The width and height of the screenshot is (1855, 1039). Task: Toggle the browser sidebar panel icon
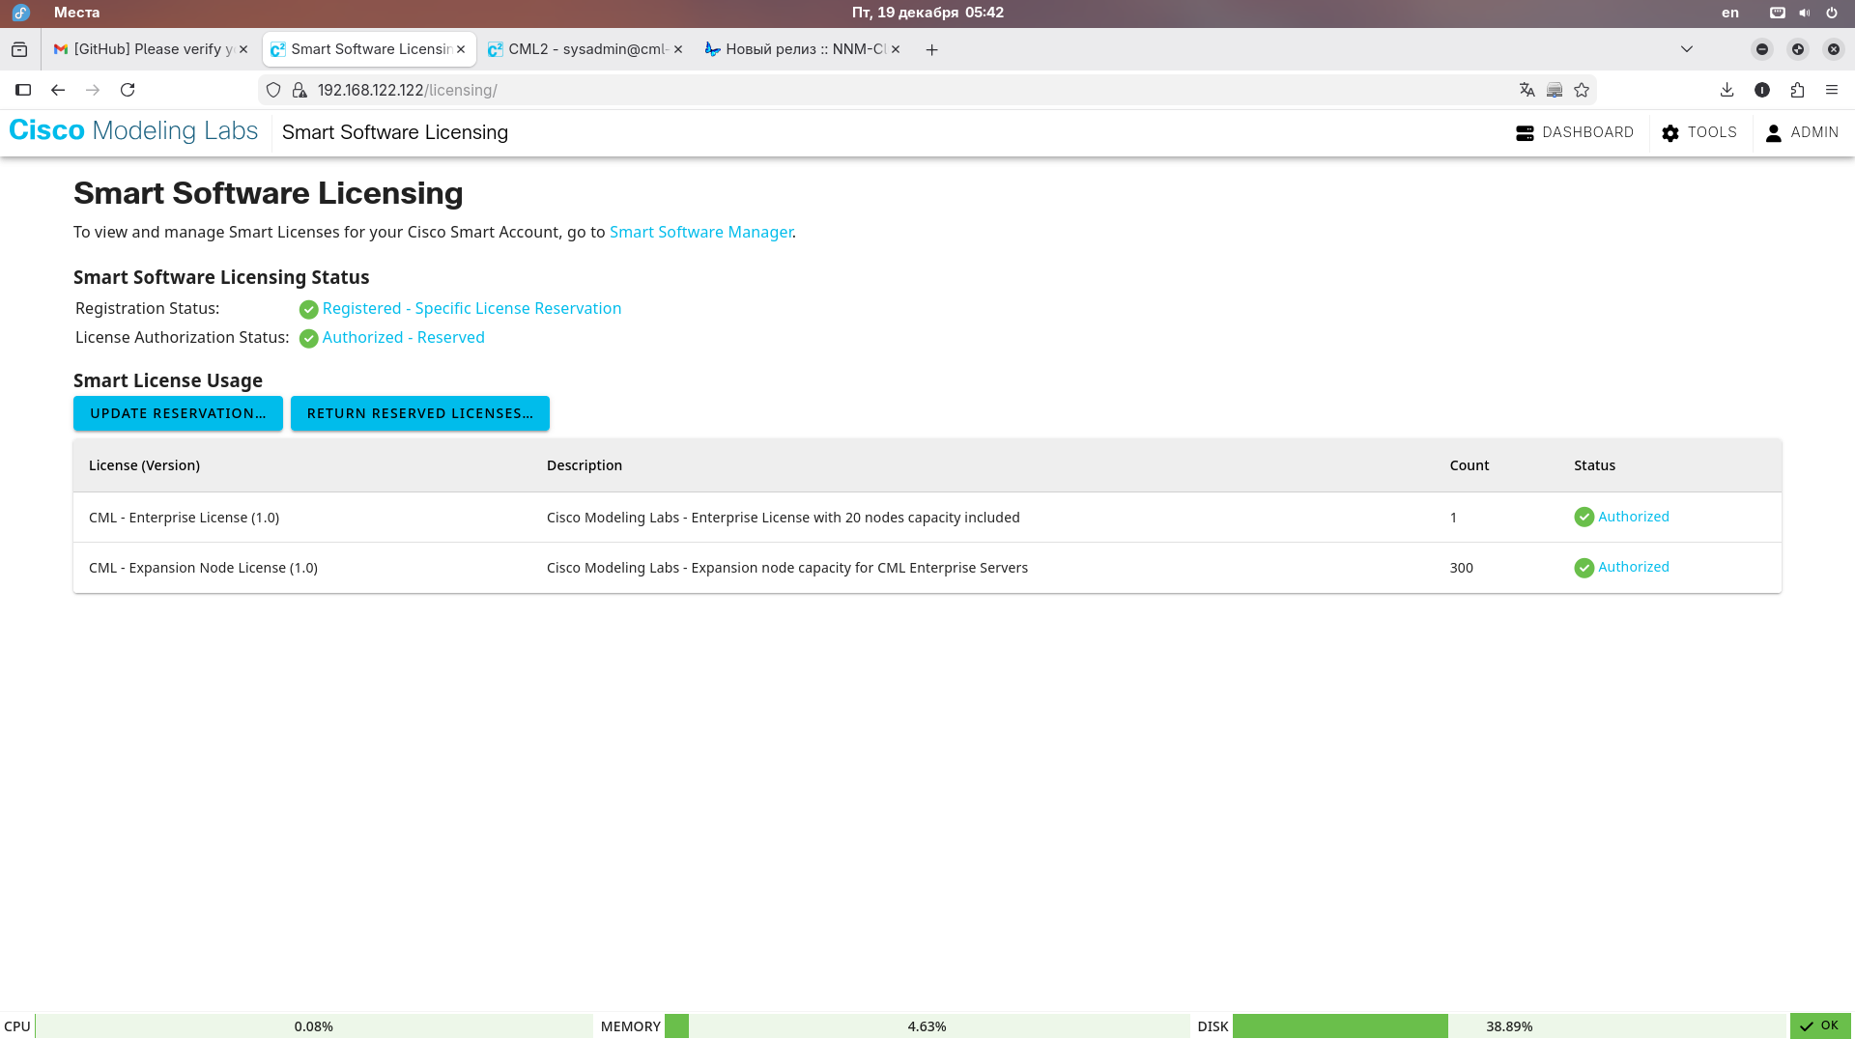(x=23, y=90)
